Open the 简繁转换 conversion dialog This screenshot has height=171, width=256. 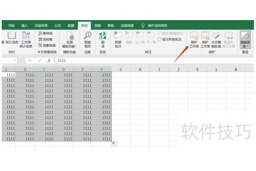pos(47,45)
